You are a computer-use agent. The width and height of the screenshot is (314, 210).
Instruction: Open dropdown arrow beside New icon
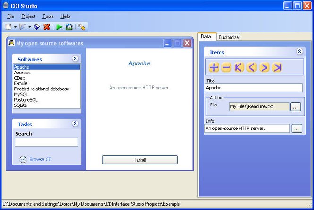[x=15, y=27]
